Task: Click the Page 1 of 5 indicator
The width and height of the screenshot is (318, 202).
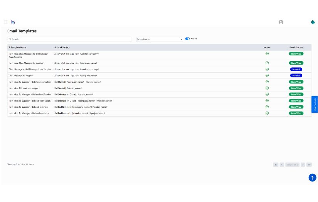Action: click(292, 165)
